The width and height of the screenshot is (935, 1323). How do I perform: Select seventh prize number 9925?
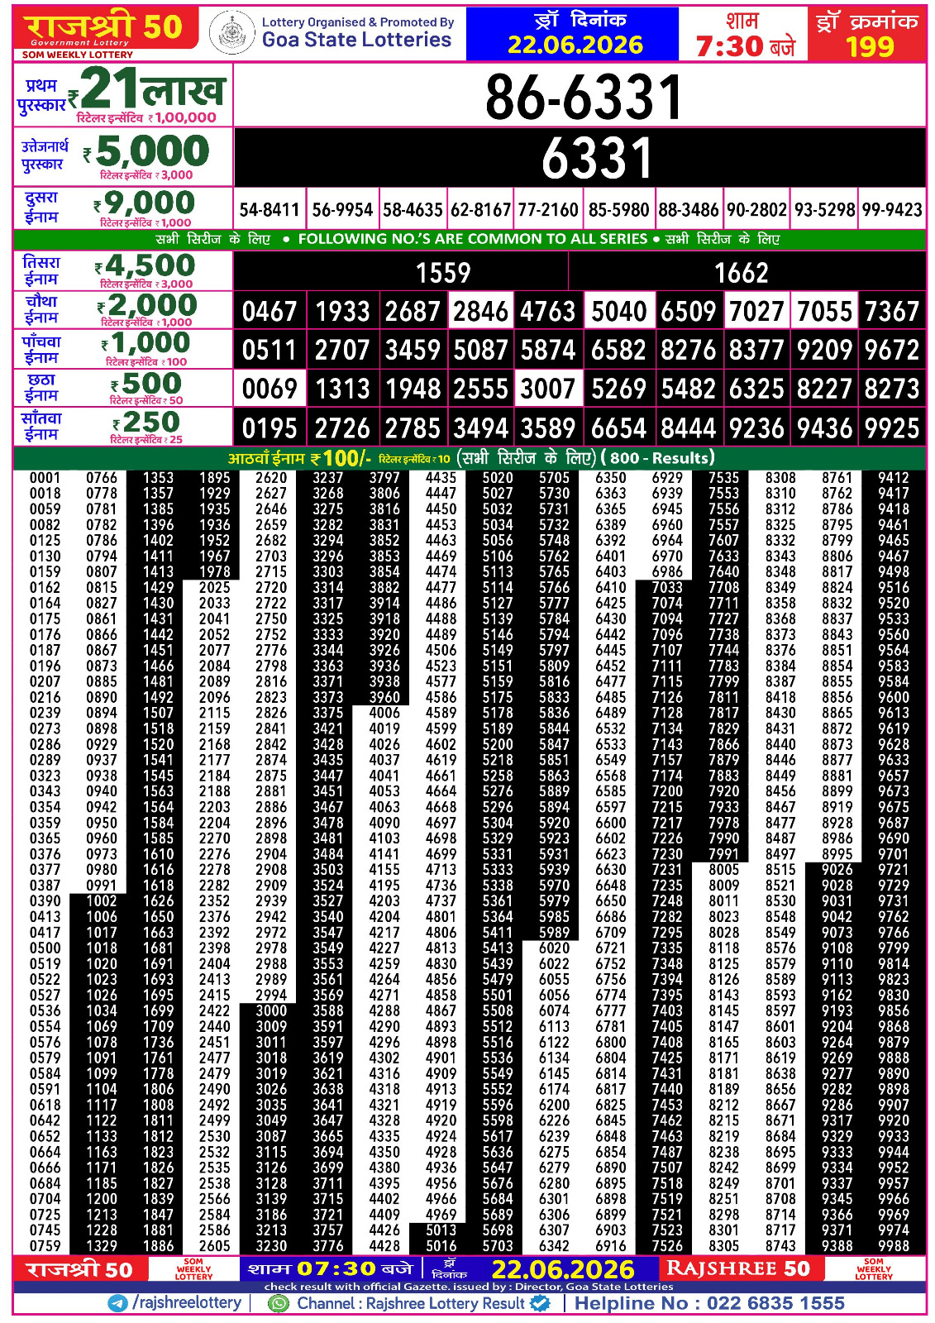892,428
